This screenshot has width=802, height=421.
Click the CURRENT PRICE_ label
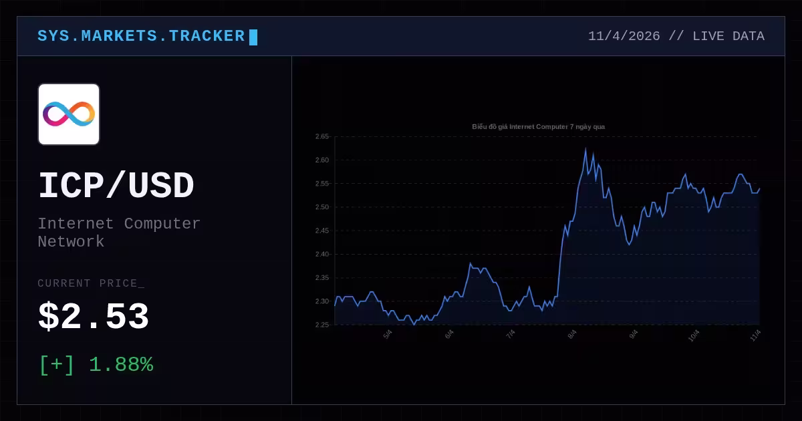pos(91,283)
